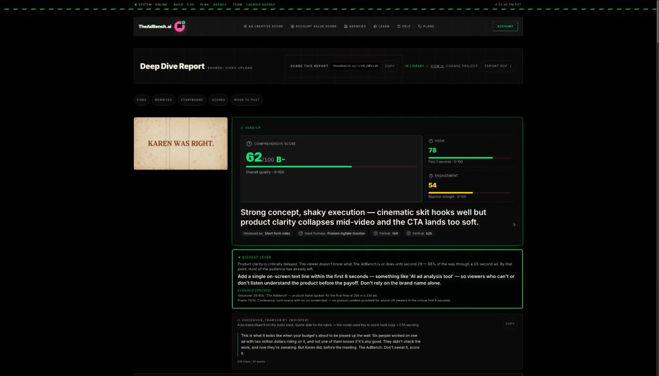Click the Format: Skit info icon
The width and height of the screenshot is (659, 376).
tap(375, 233)
